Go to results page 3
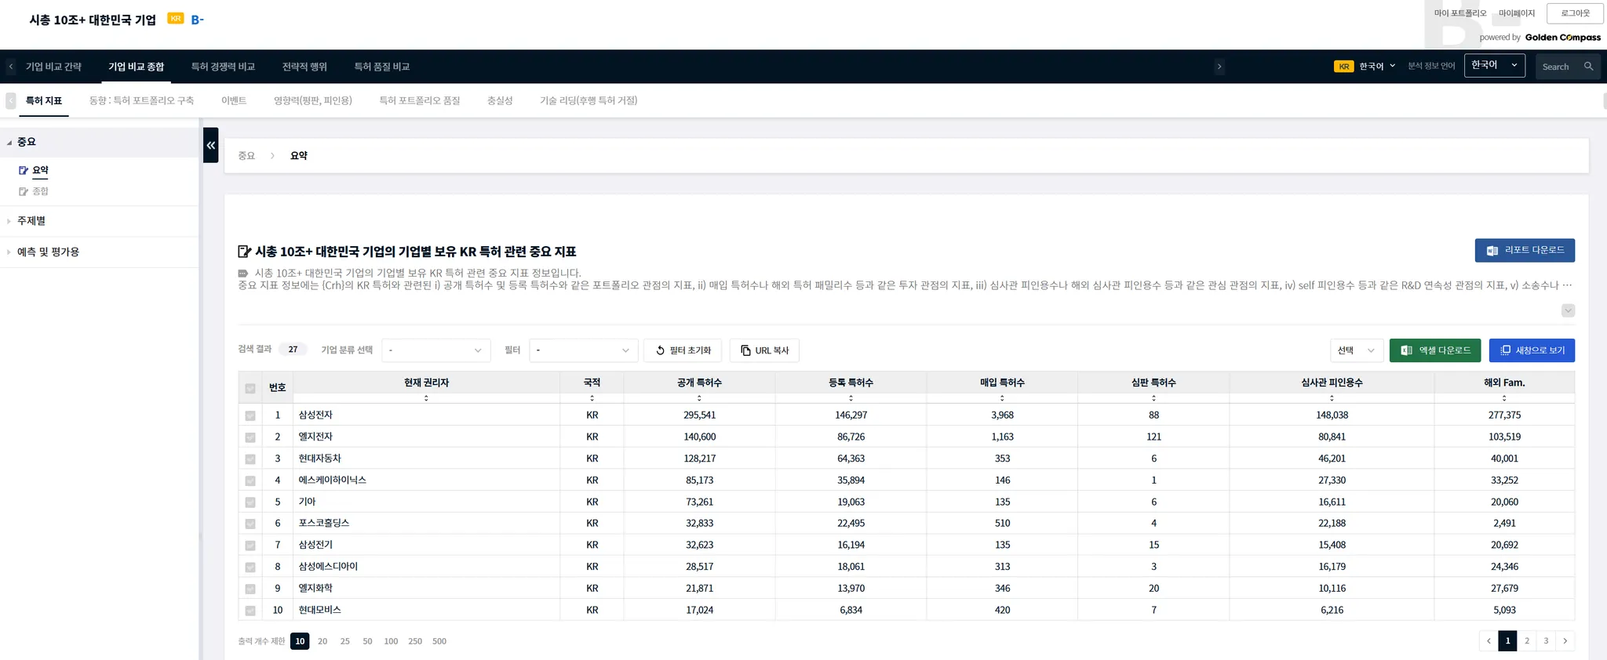 (1546, 640)
